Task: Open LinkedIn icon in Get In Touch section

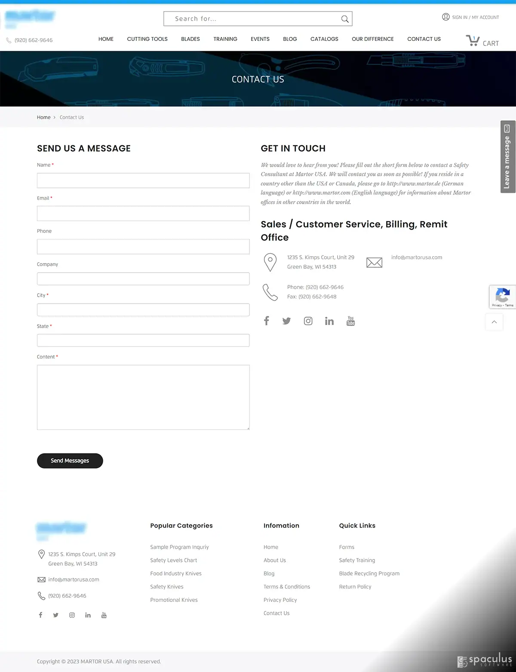Action: pos(329,321)
